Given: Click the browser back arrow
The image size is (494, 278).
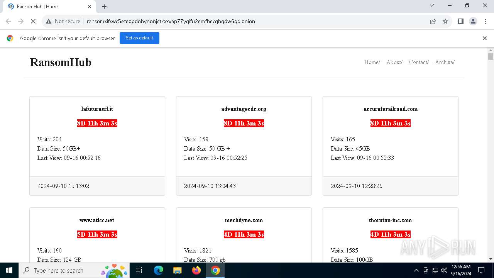Looking at the screenshot, I should coord(8,21).
